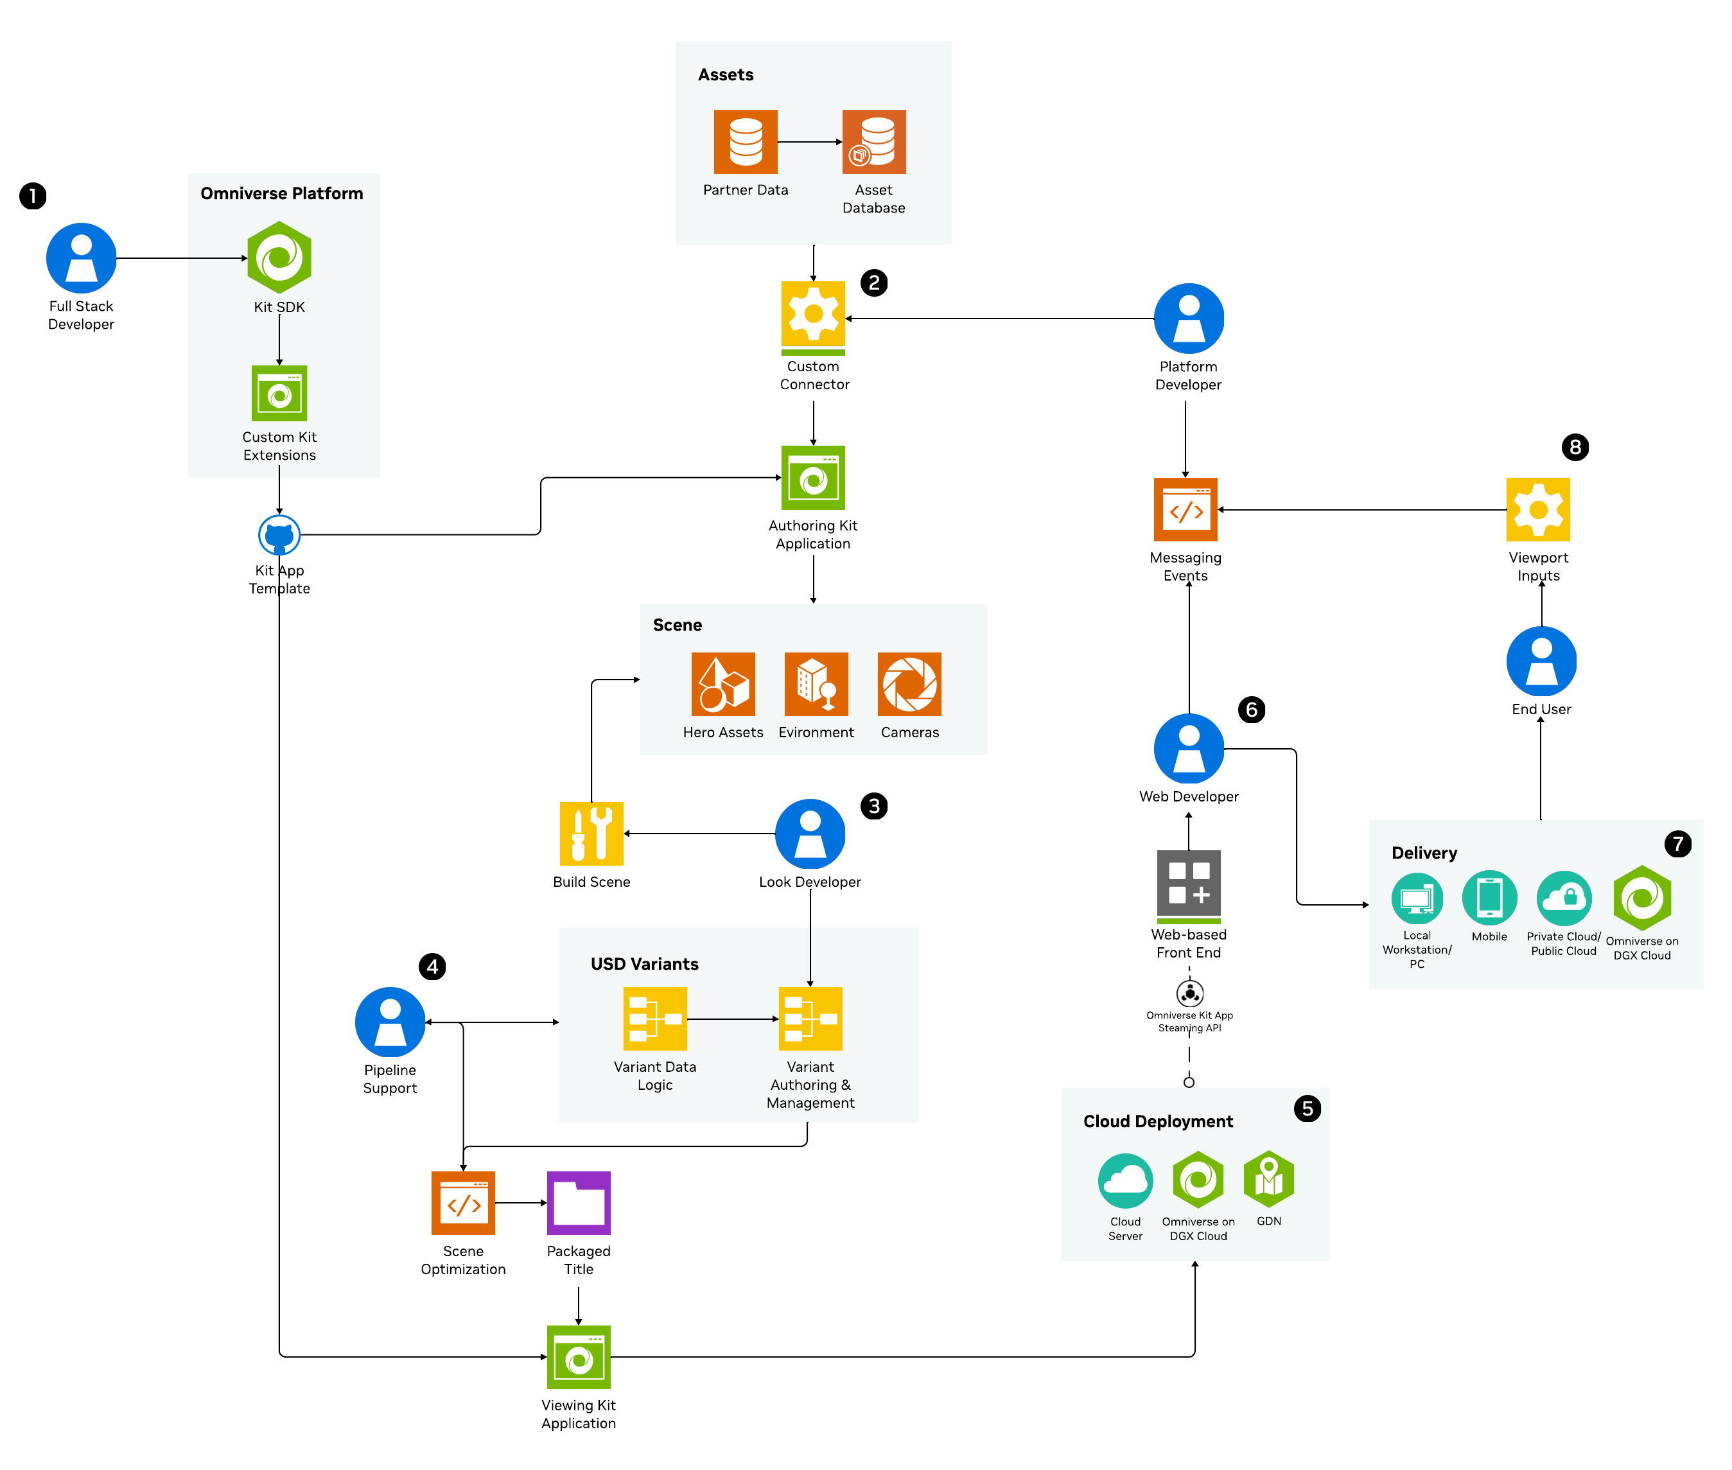This screenshot has width=1732, height=1470.
Task: Select the Platform Developer person icon
Action: (x=1189, y=319)
